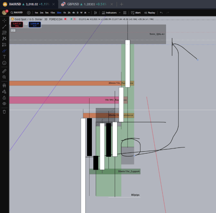
Task: Click the trash icon to remove drawings
Action: 4,112
